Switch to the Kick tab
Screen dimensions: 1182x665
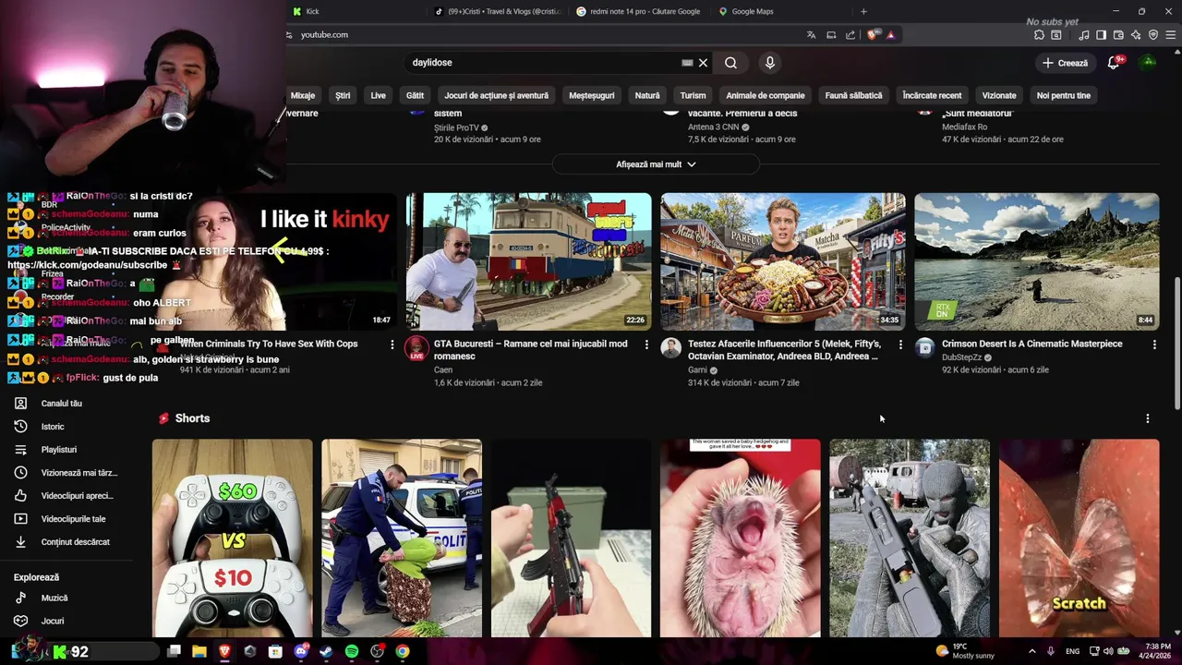point(356,11)
